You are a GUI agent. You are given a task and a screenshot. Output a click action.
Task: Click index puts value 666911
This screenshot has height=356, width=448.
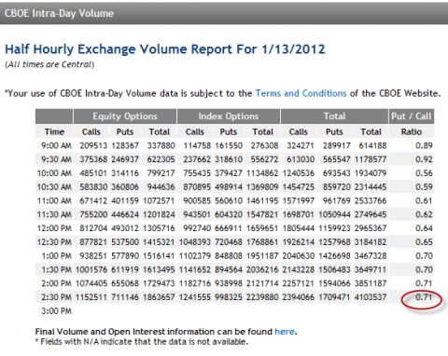pos(229,228)
